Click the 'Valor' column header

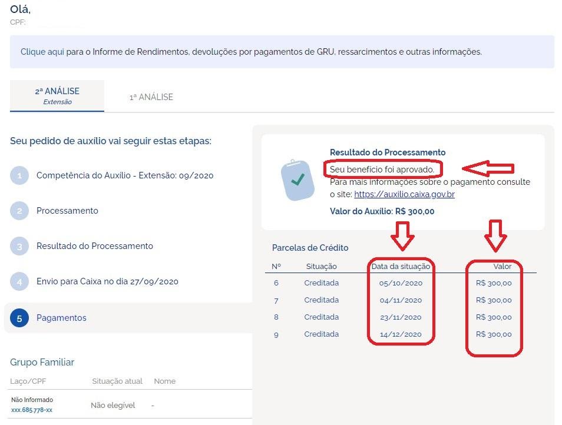pos(502,267)
